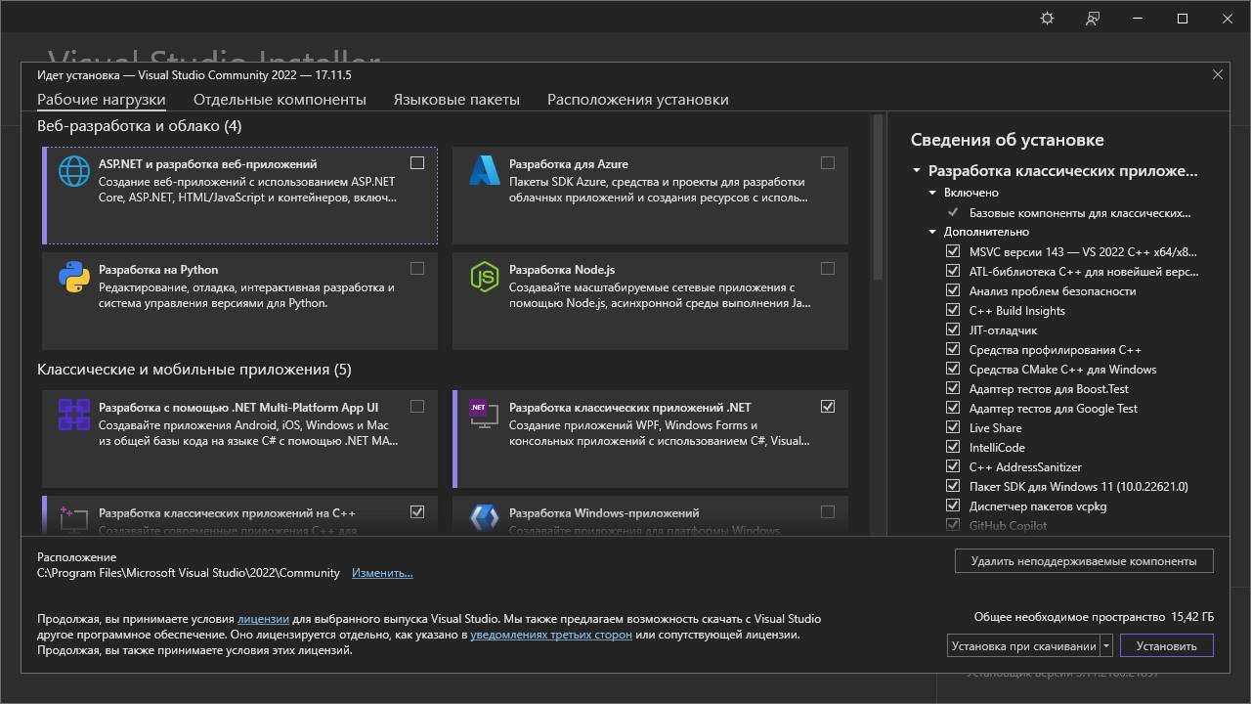Uncheck Security issue analysis component
1251x704 pixels.
pyautogui.click(x=953, y=290)
